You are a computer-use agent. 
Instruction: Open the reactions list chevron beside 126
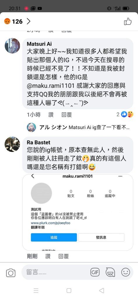28,21
